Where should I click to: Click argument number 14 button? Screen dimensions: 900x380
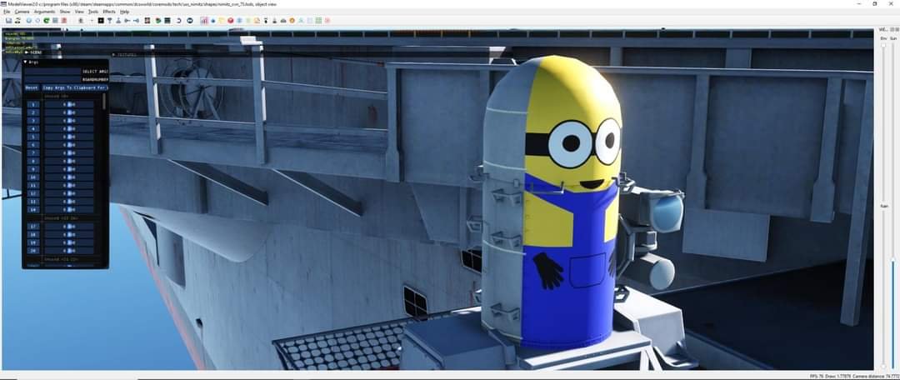coord(33,209)
